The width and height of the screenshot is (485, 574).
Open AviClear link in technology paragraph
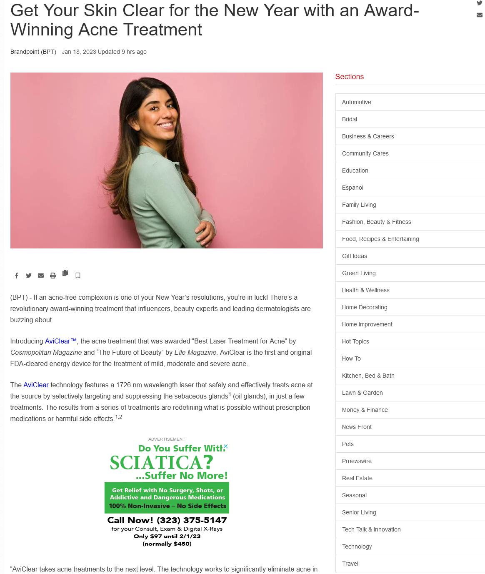coord(36,385)
